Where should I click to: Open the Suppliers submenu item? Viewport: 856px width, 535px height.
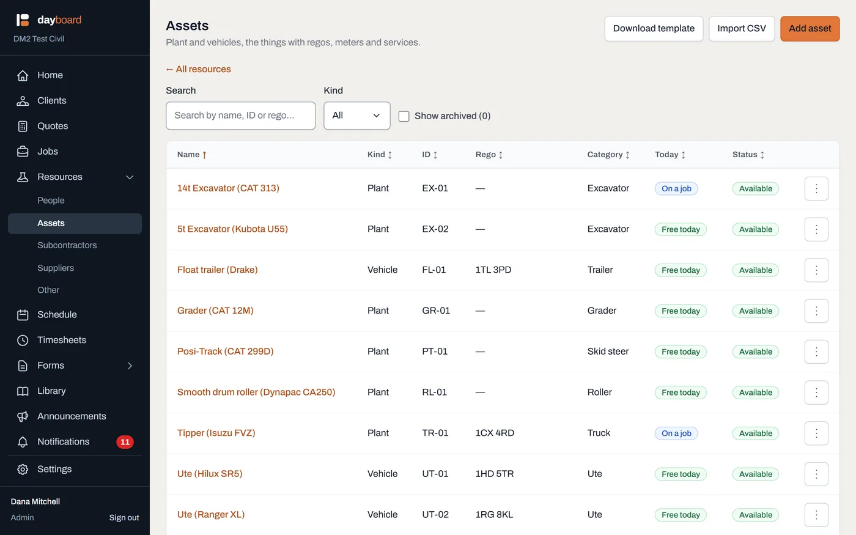(56, 268)
